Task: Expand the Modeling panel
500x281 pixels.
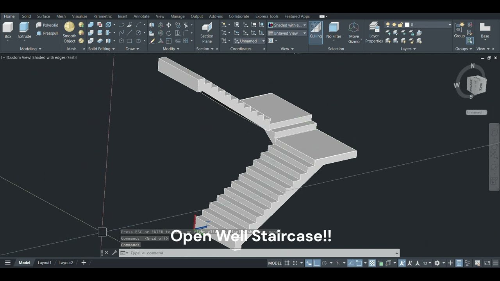Action: 31,49
